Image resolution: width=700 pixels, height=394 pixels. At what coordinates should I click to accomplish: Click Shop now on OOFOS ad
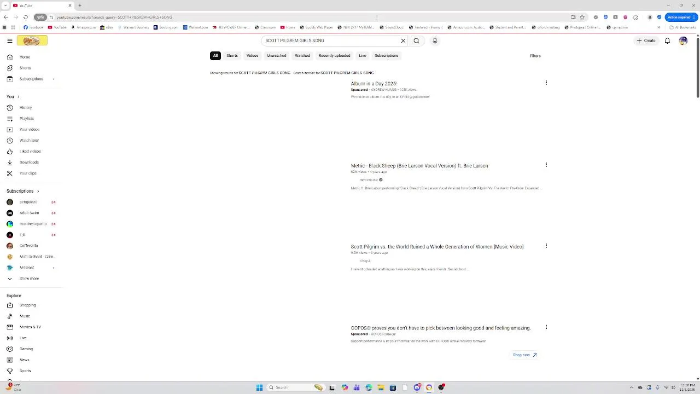[x=524, y=355]
